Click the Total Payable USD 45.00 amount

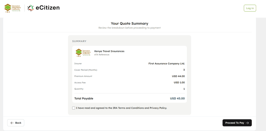click(177, 99)
